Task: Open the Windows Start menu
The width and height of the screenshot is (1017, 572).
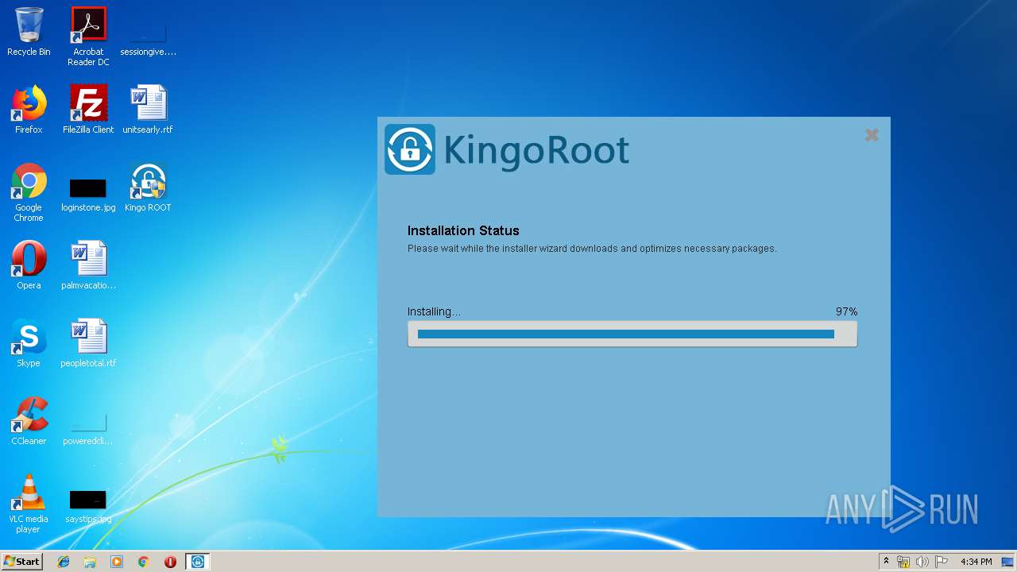Action: click(x=21, y=562)
